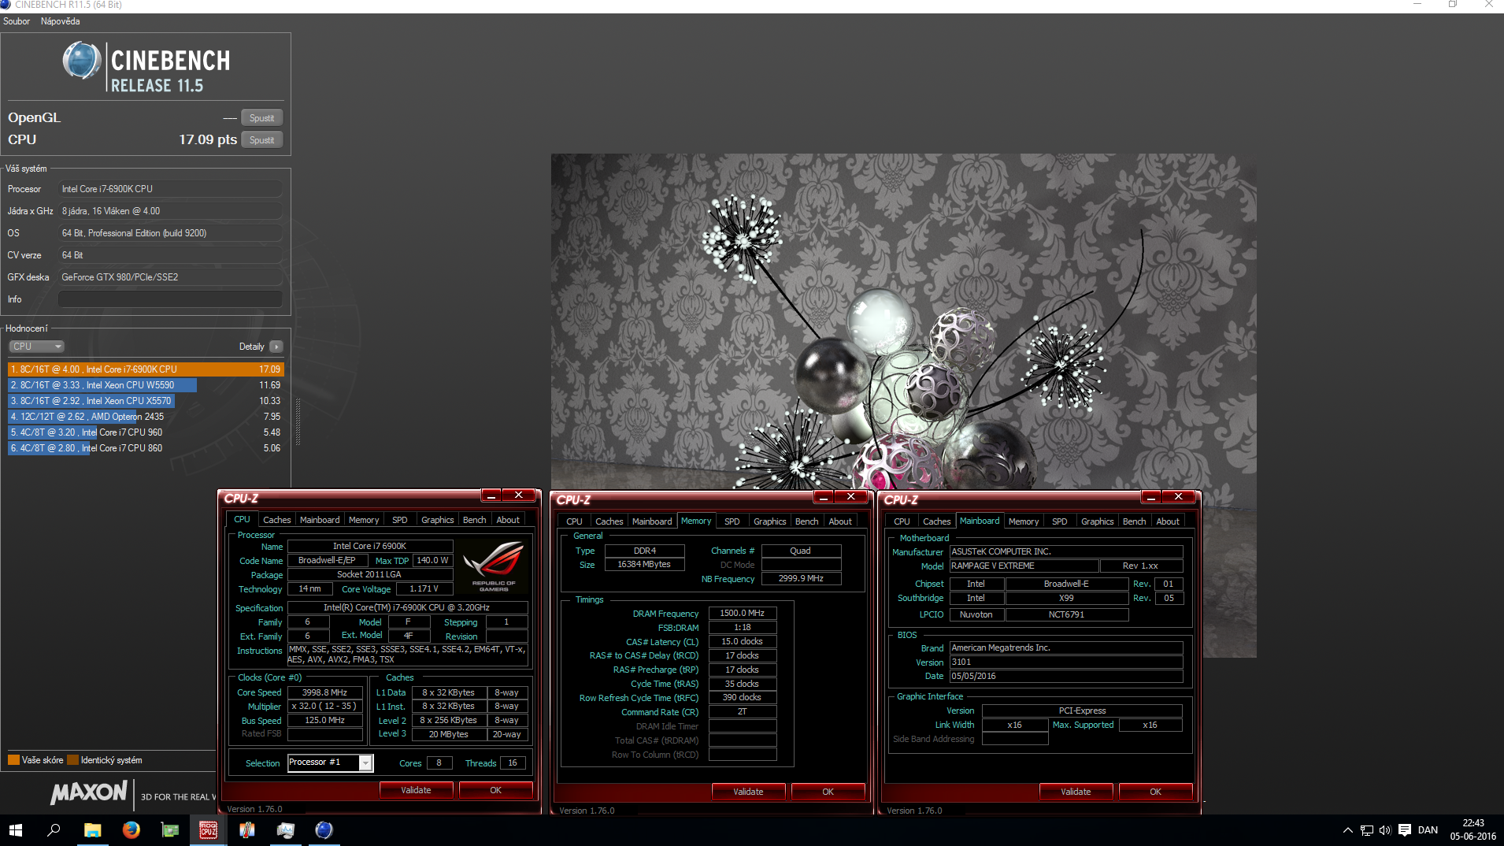Open the Processor #1 selection dropdown
1504x846 pixels.
pos(365,763)
